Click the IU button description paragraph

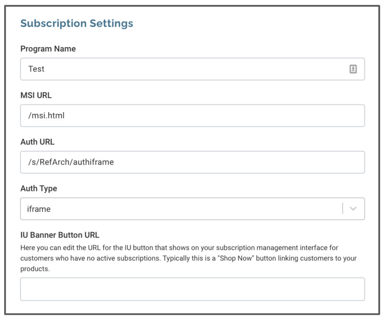(188, 258)
